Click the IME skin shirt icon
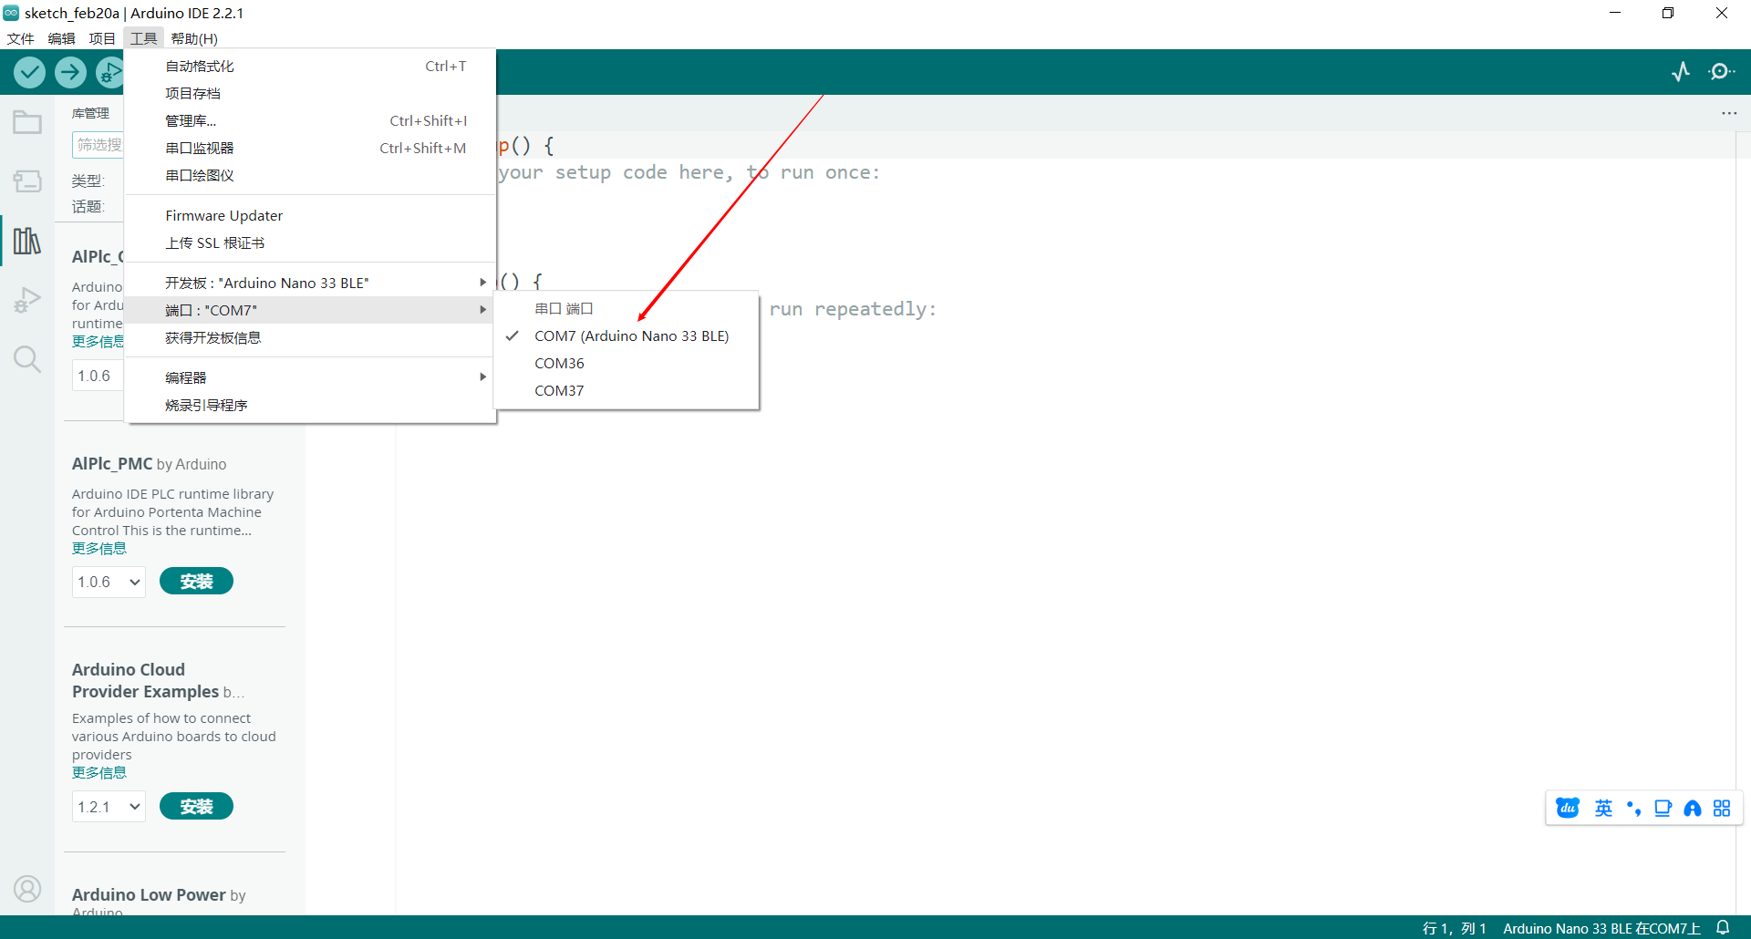1751x939 pixels. pyautogui.click(x=1693, y=808)
